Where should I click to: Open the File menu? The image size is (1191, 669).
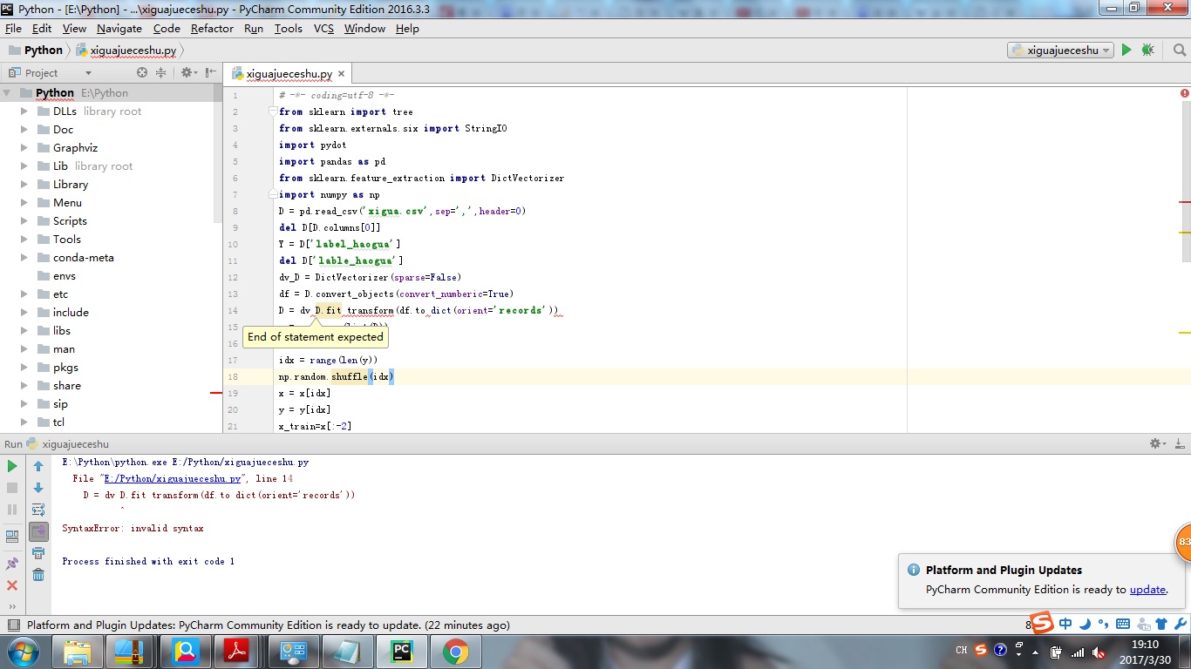point(13,28)
